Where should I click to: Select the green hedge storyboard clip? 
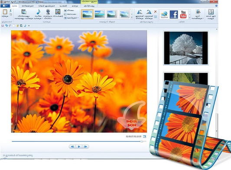tap(186, 78)
